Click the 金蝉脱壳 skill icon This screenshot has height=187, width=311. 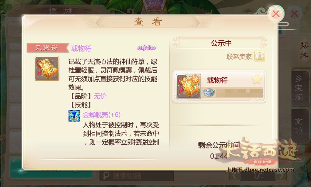pyautogui.click(x=74, y=116)
